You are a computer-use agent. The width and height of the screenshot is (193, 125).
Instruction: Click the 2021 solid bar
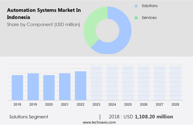pyautogui.click(x=65, y=87)
